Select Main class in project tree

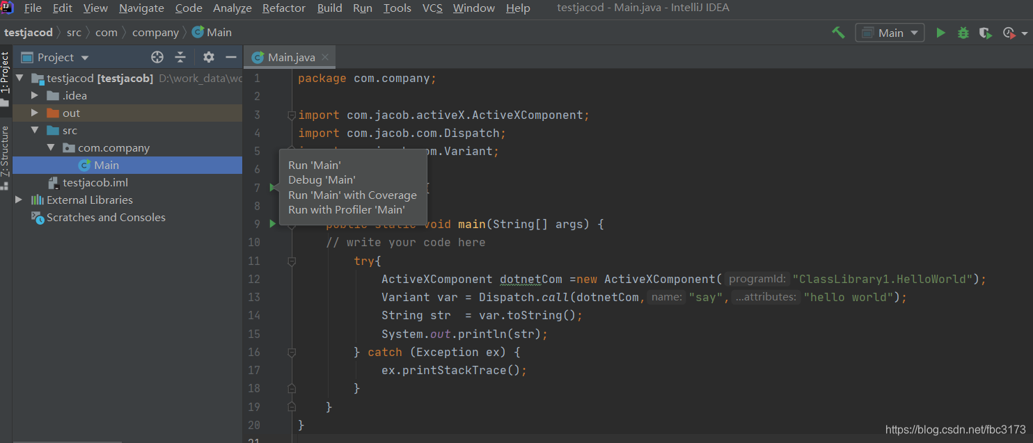coord(127,166)
